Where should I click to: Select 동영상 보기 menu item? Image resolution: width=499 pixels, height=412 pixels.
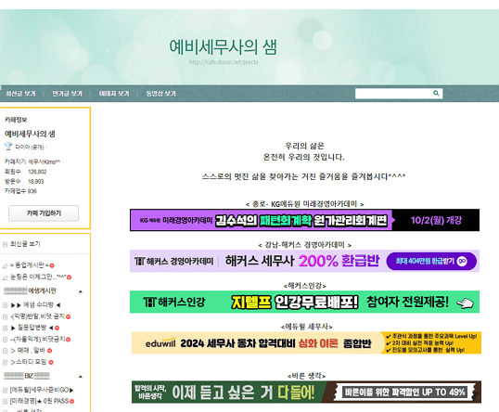point(160,94)
